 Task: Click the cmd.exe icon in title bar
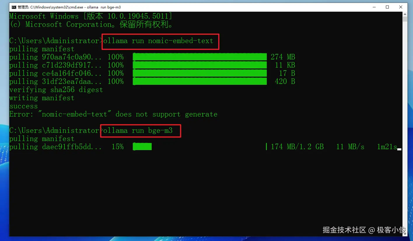coord(14,7)
